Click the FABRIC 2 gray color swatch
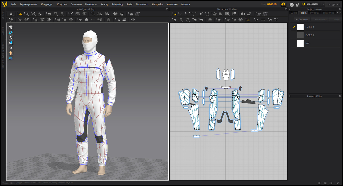343x186 pixels. click(x=300, y=35)
